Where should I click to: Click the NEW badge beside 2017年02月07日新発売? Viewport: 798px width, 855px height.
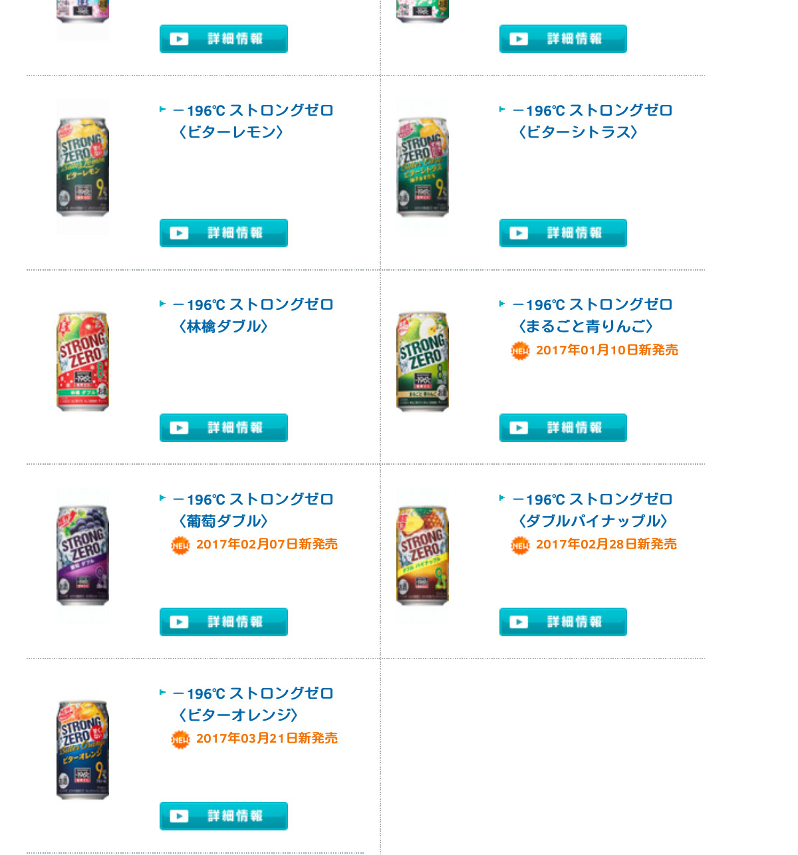click(180, 545)
